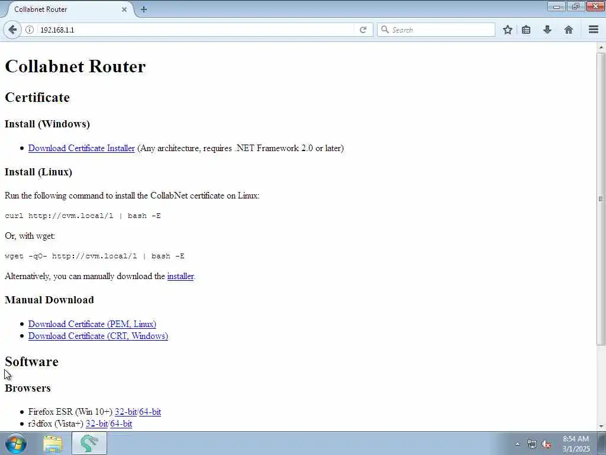Screen dimensions: 606x455
Task: Download Certificate Installer link
Action: [x=82, y=148]
